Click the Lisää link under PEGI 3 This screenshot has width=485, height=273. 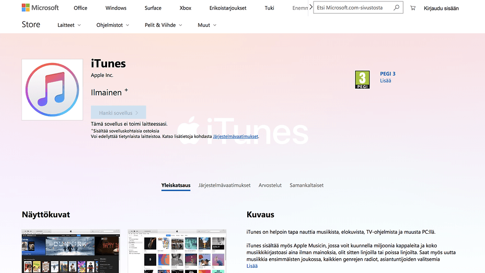(386, 81)
